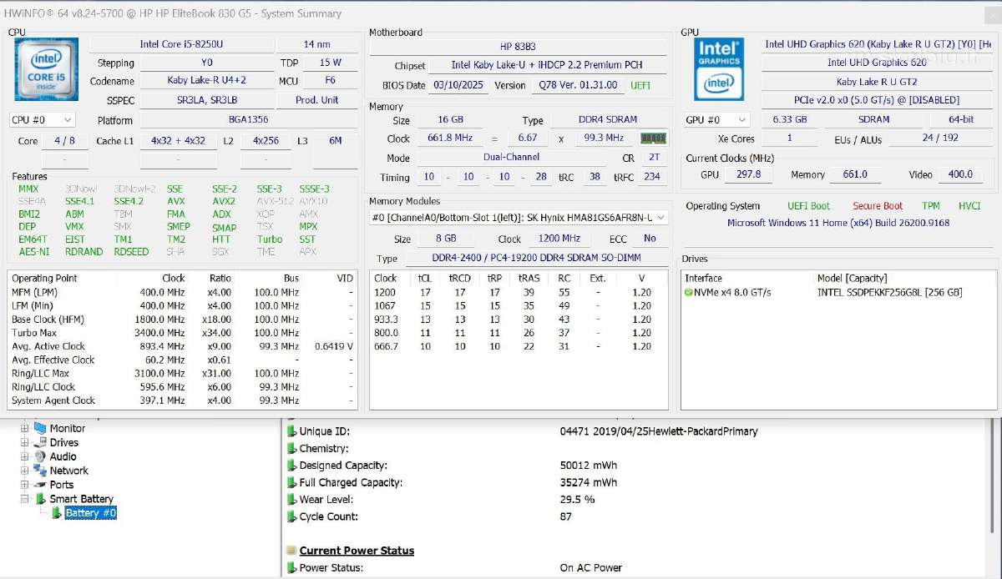Click the green icon next to Unique ID
Viewport: 1002px width, 579px height.
291,431
